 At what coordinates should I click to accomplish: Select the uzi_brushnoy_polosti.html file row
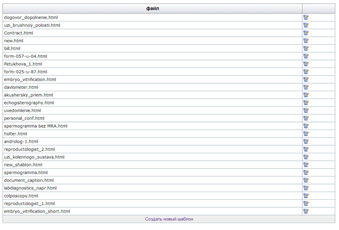pos(32,25)
